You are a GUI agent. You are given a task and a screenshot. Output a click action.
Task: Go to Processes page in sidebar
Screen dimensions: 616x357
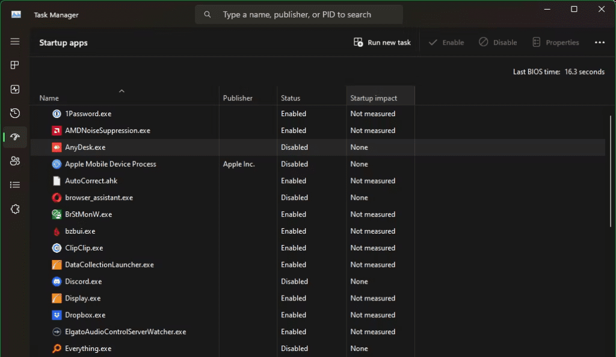coord(15,65)
